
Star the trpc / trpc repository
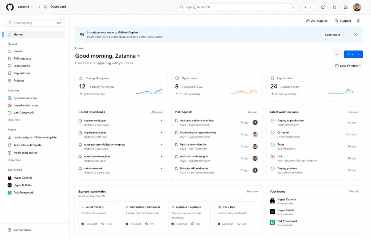coord(238,224)
